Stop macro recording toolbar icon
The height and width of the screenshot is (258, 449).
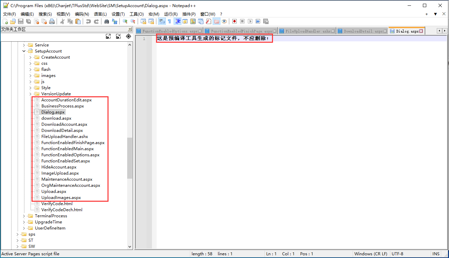coord(242,21)
